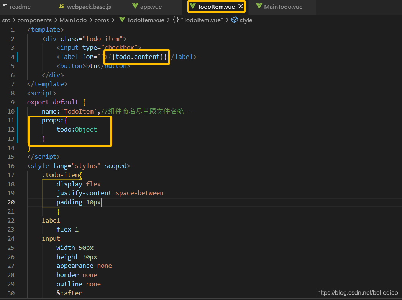Click .todo-item selector on line 17
The image size is (402, 300).
point(60,175)
